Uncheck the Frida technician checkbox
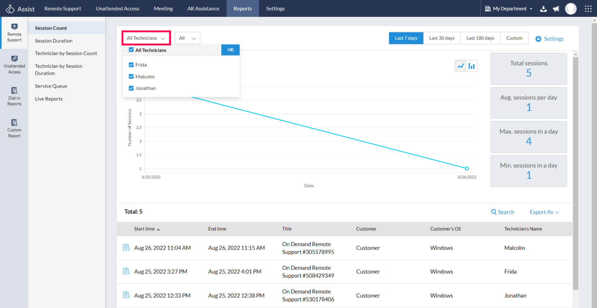 (x=131, y=65)
